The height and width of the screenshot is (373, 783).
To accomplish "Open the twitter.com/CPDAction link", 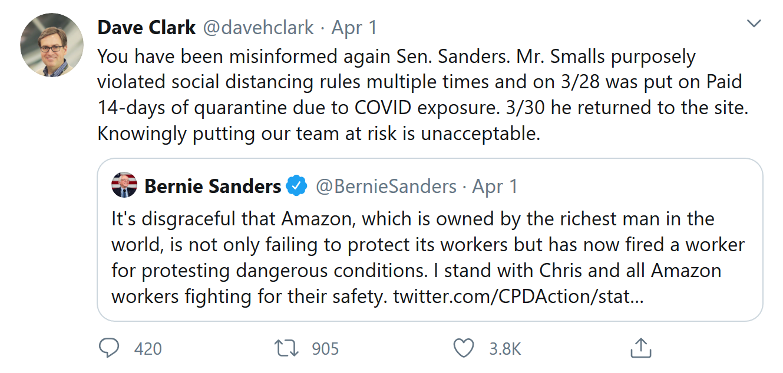I will click(518, 296).
